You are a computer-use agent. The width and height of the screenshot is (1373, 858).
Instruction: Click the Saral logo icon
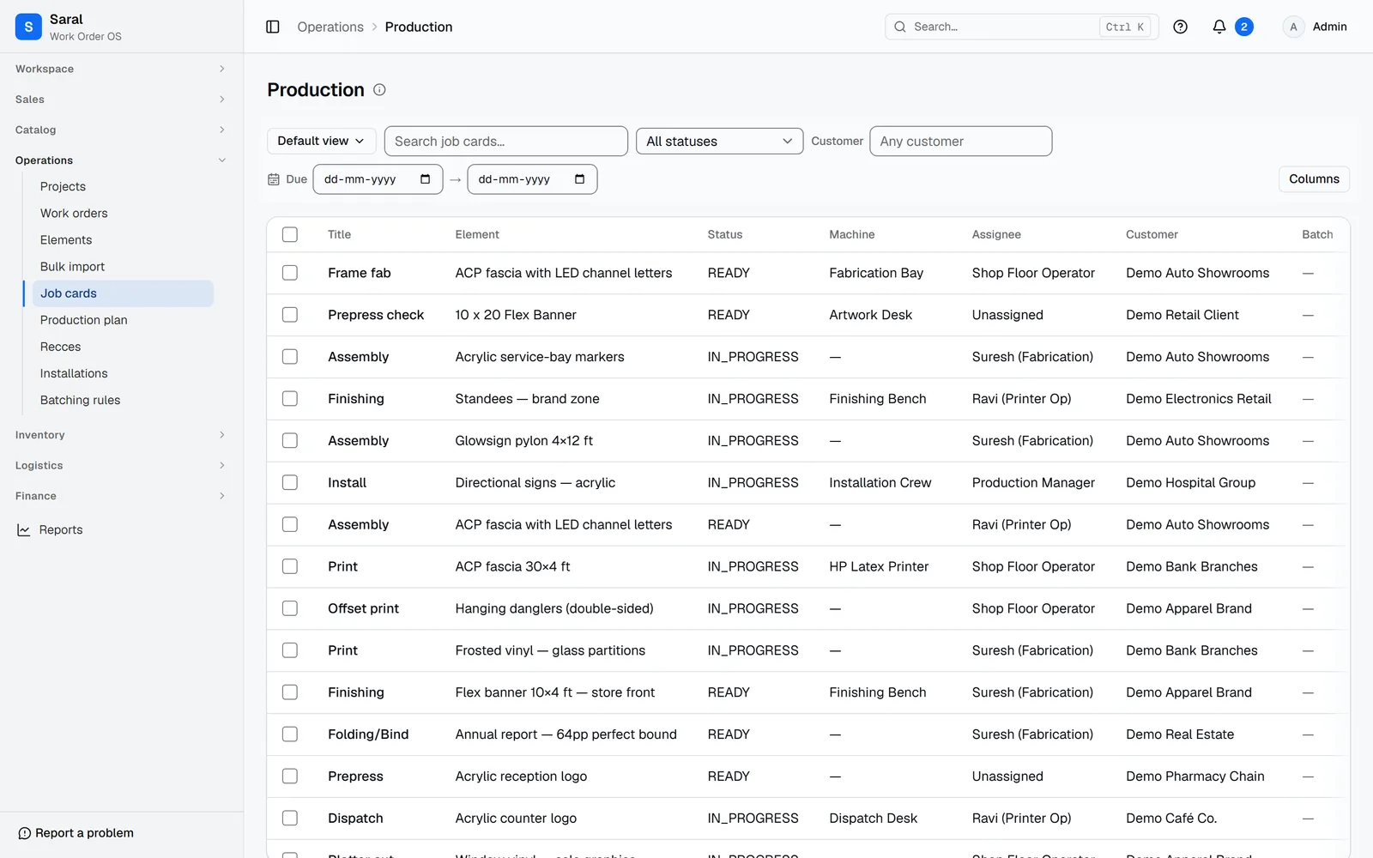point(28,27)
